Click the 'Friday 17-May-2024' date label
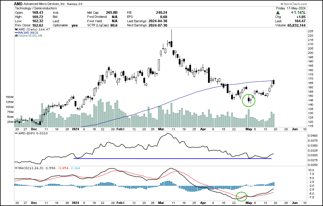The image size is (323, 206). [x=291, y=8]
